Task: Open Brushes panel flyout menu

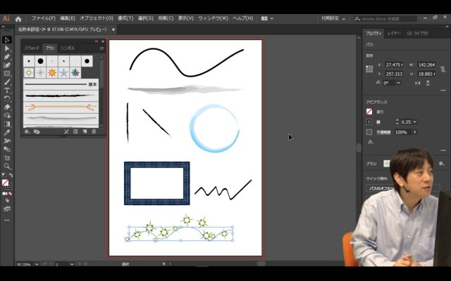Action: point(101,48)
